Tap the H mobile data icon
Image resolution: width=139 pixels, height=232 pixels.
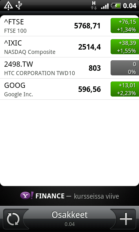point(94,6)
